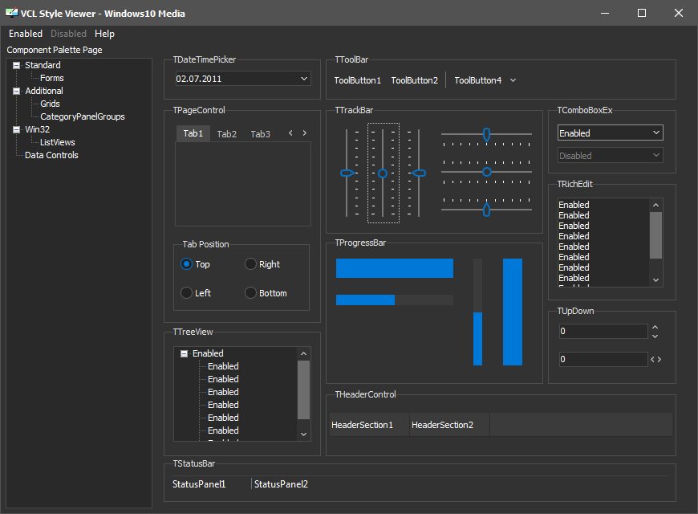Click ToolButton4 in the TToolBar
Image resolution: width=698 pixels, height=514 pixels.
(477, 80)
